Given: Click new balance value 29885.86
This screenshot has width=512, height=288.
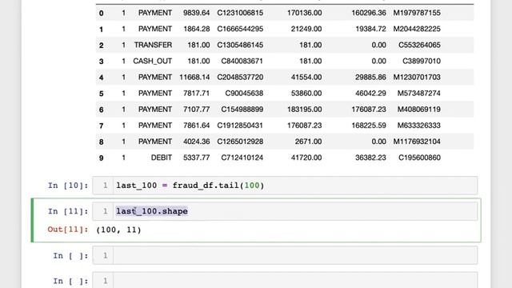Looking at the screenshot, I should (370, 77).
